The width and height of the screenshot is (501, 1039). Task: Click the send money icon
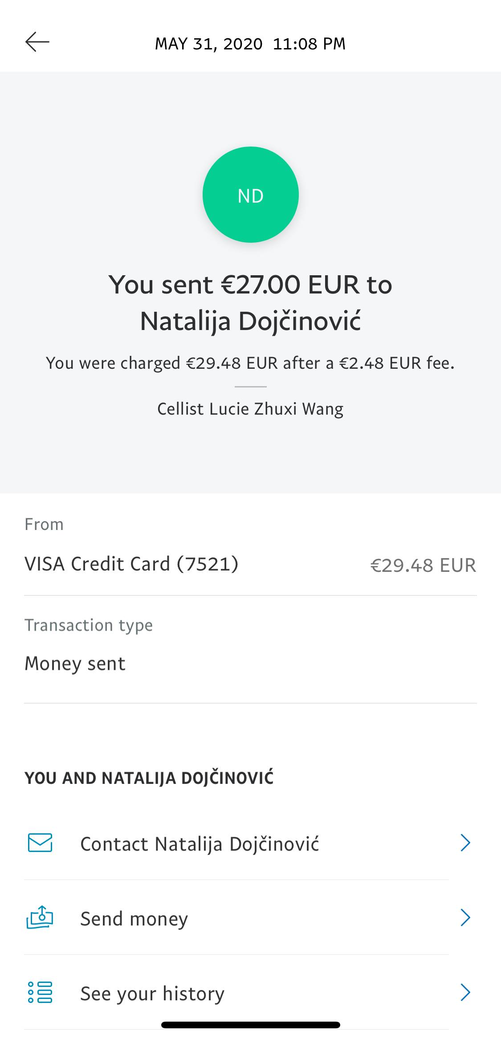click(x=40, y=917)
